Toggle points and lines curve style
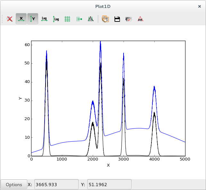The width and height of the screenshot is (206, 190). point(79,19)
